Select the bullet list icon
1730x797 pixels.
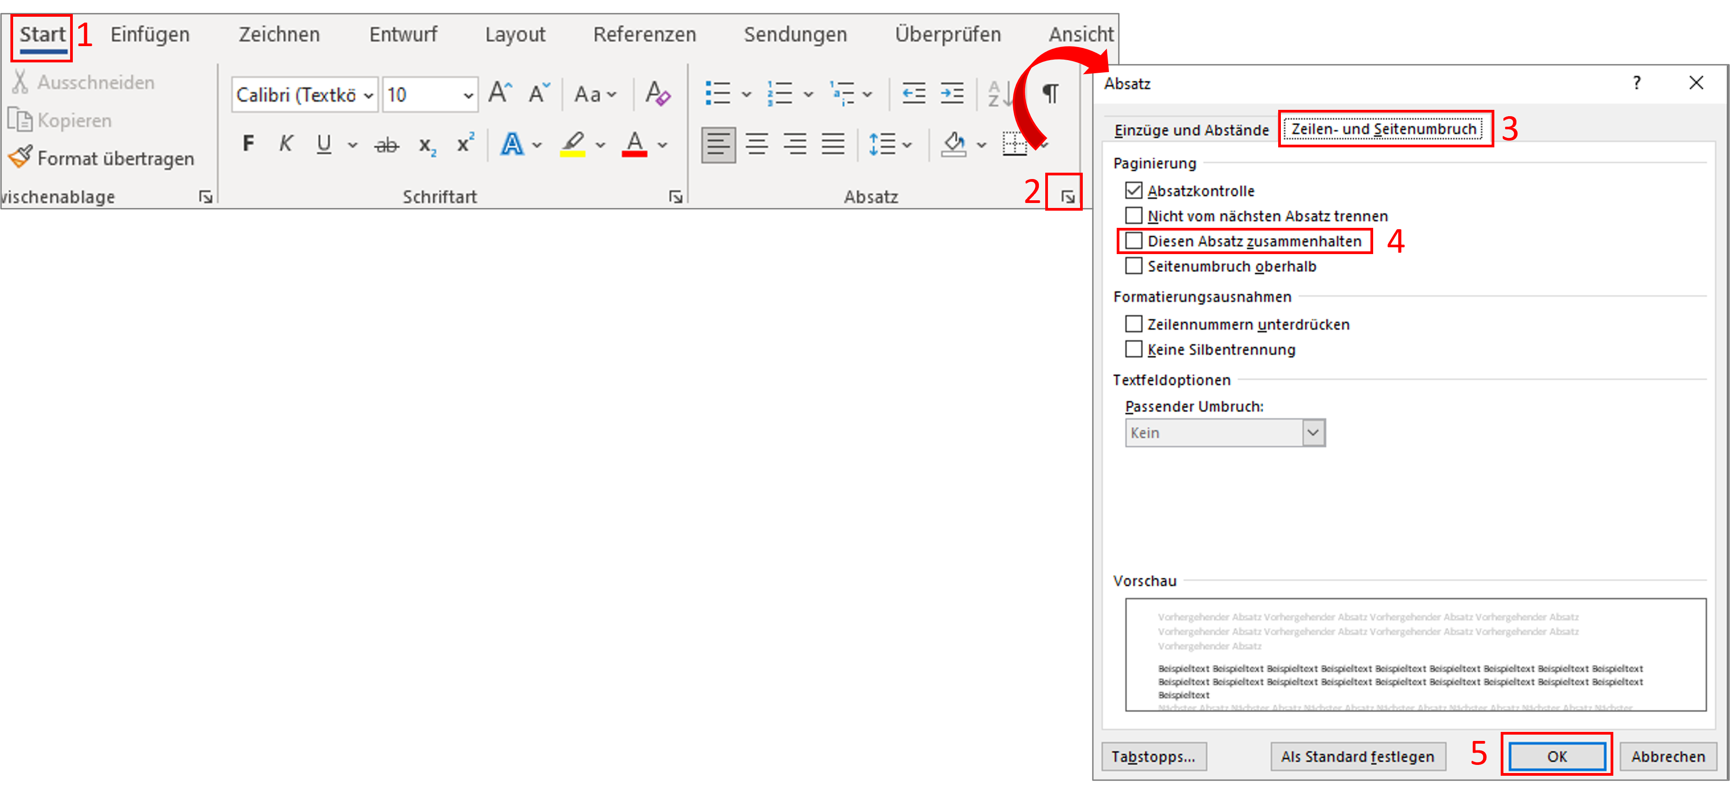click(718, 93)
